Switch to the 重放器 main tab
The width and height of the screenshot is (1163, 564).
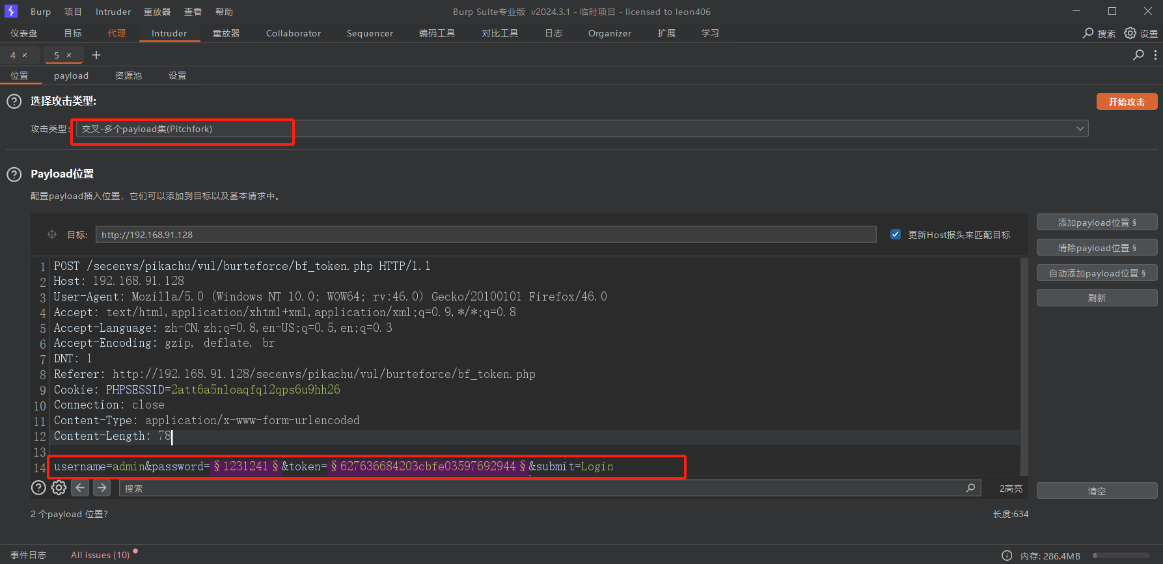click(226, 33)
